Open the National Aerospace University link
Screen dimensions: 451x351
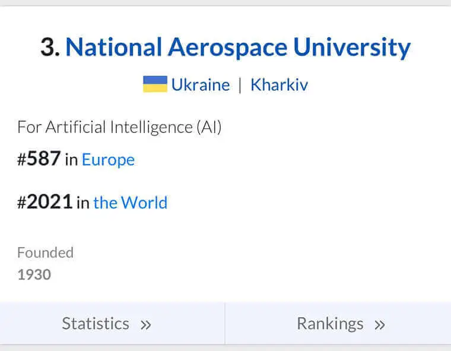[x=237, y=47]
